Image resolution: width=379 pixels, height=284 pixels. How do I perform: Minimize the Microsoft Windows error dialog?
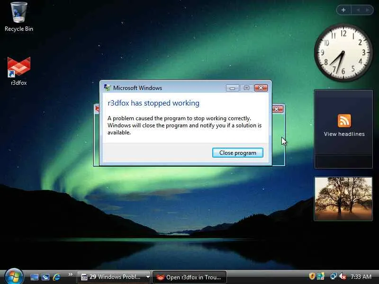(232, 88)
